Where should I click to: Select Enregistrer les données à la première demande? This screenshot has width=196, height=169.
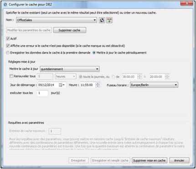[x=8, y=53]
